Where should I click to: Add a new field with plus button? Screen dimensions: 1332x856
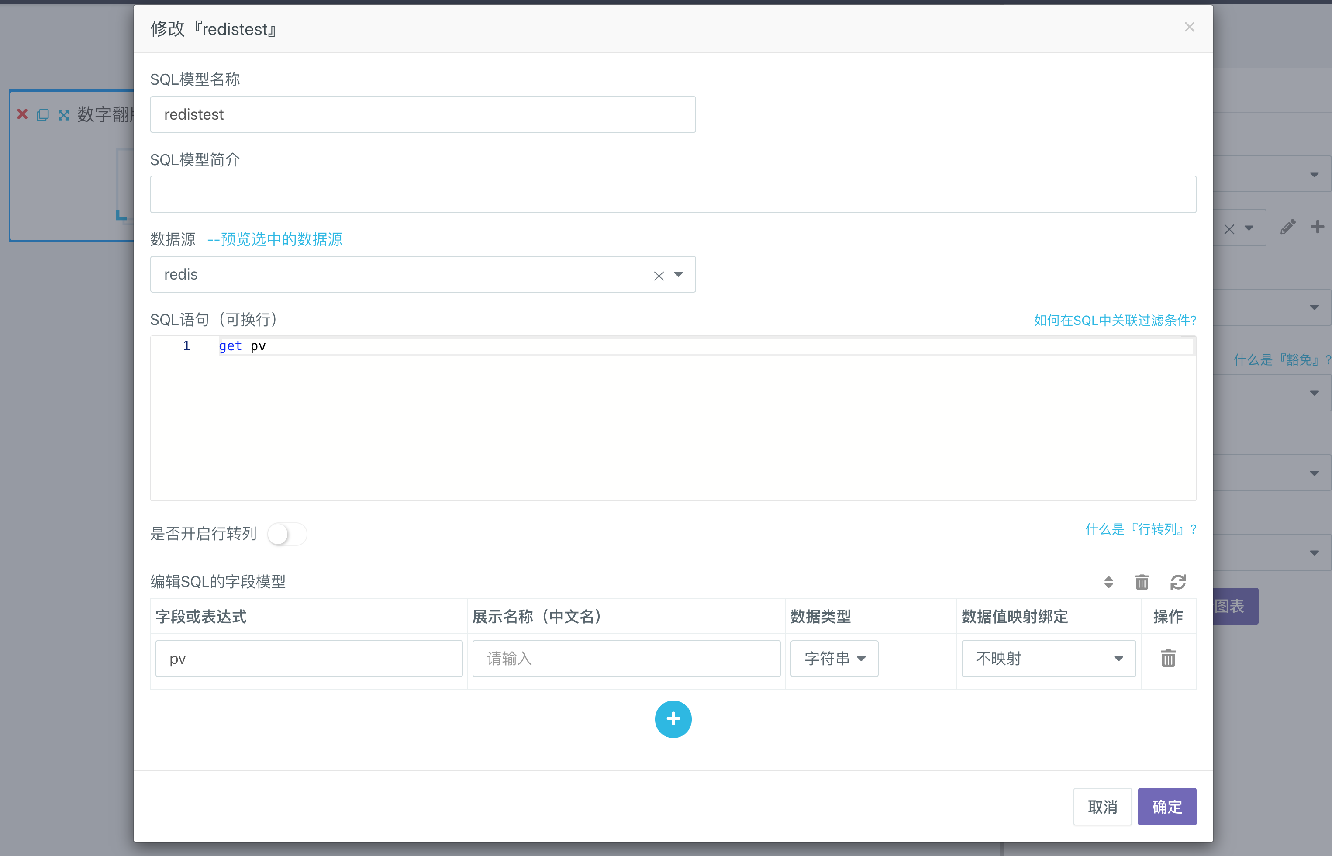point(673,719)
